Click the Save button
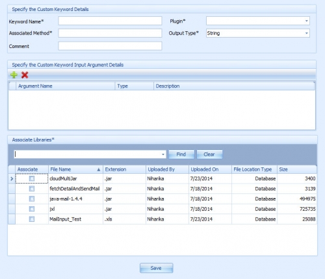 [156, 268]
